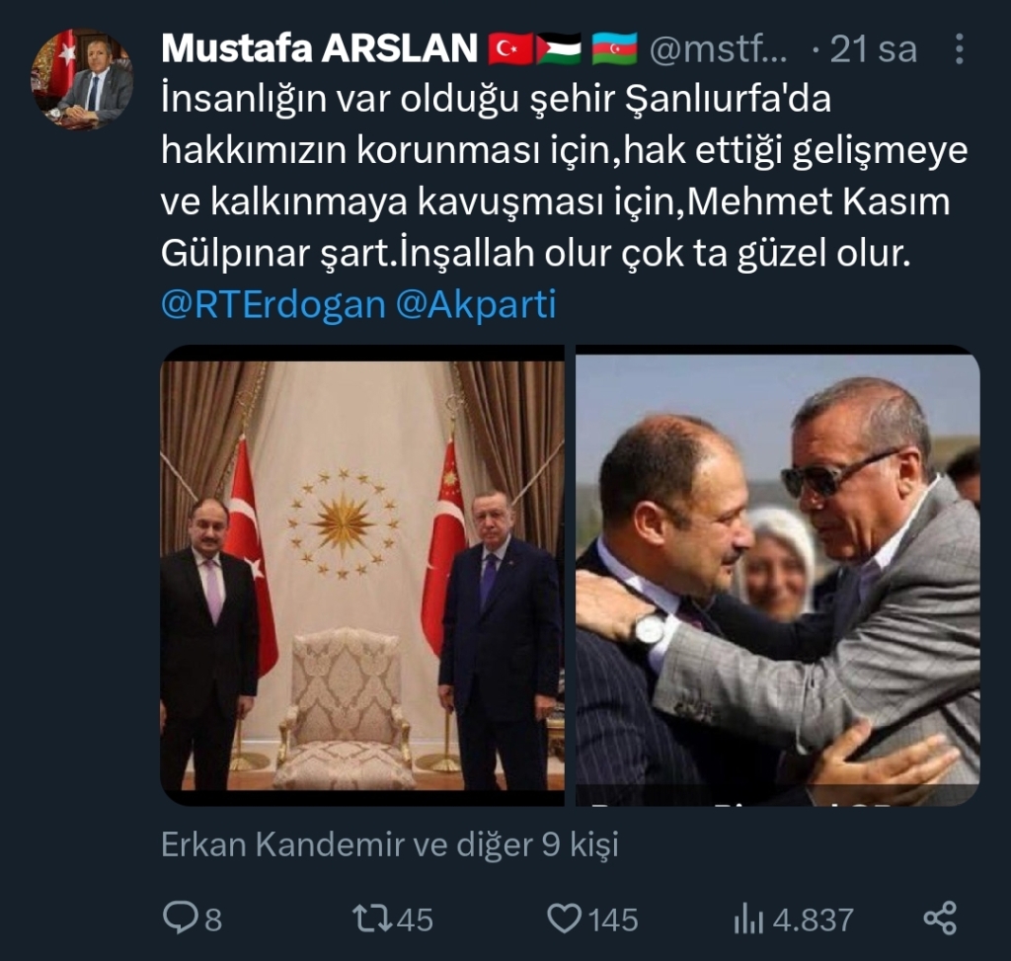The height and width of the screenshot is (961, 1011).
Task: Like the tweet with heart icon
Action: click(x=564, y=918)
